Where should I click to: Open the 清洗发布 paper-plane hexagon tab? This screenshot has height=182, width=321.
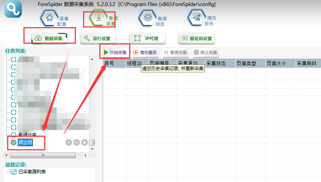click(x=202, y=18)
